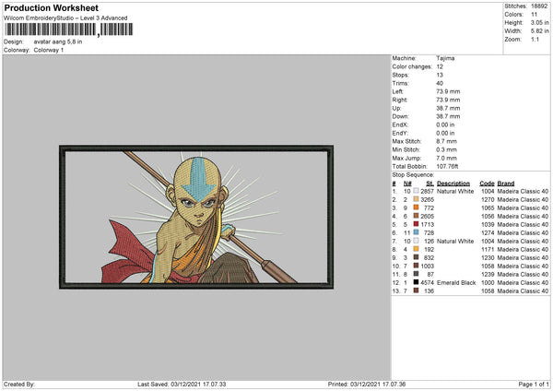553x391 pixels.
Task: Click the tan swatch for code 1270
Action: [417, 199]
